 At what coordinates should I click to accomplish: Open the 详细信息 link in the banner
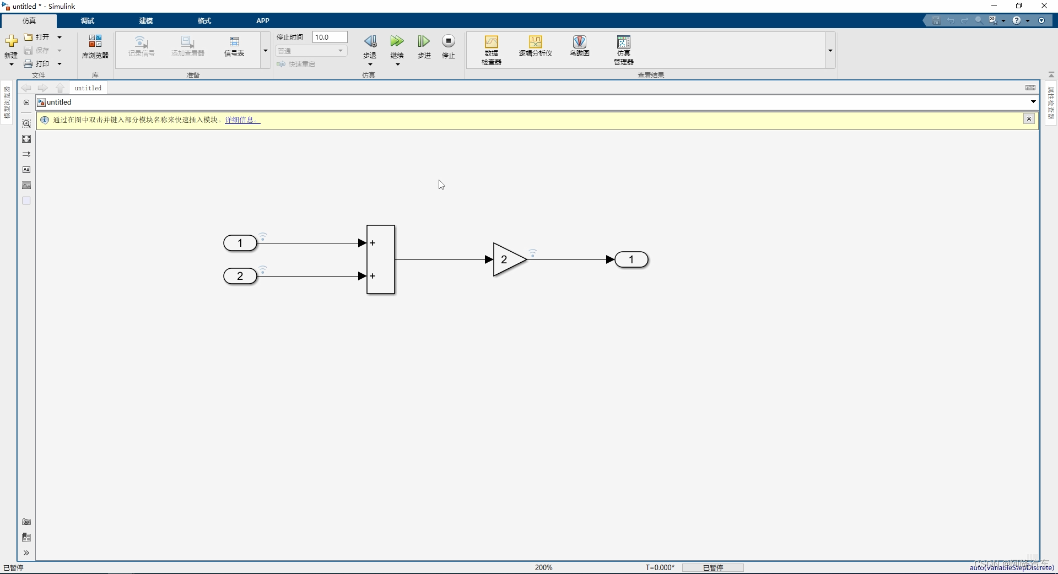(x=241, y=120)
